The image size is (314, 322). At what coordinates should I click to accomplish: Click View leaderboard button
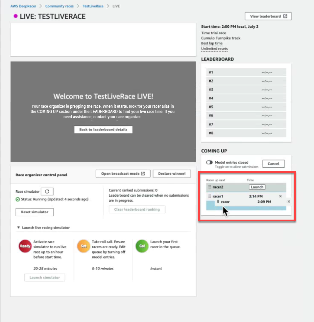[x=268, y=16]
